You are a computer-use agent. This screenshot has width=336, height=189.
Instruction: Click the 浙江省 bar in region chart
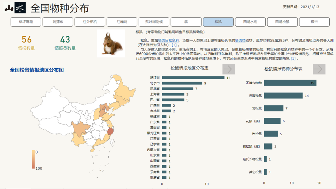click(193, 78)
